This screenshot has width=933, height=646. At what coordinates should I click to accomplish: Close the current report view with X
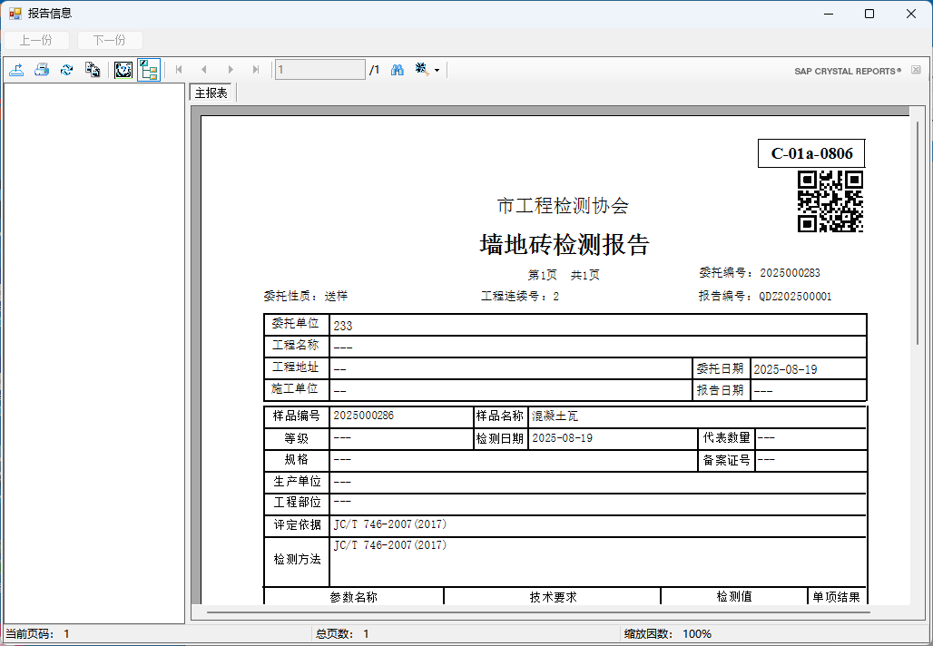coord(916,70)
